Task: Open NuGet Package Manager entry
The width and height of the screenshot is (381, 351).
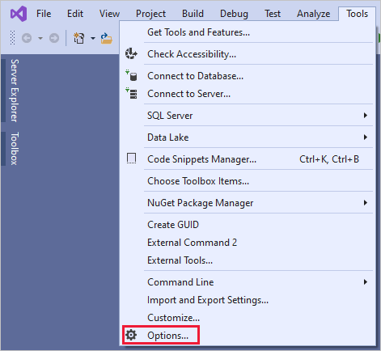Action: [248, 203]
